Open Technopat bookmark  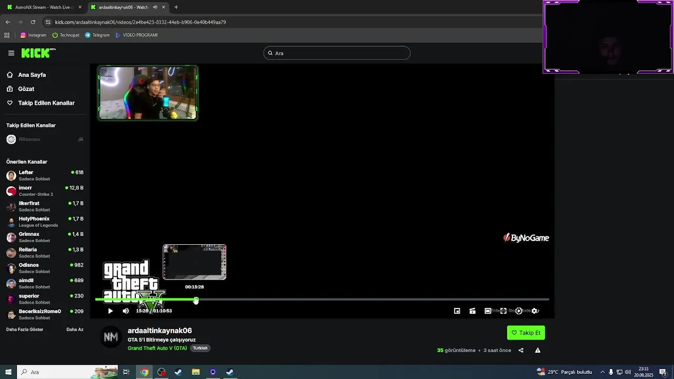[66, 35]
